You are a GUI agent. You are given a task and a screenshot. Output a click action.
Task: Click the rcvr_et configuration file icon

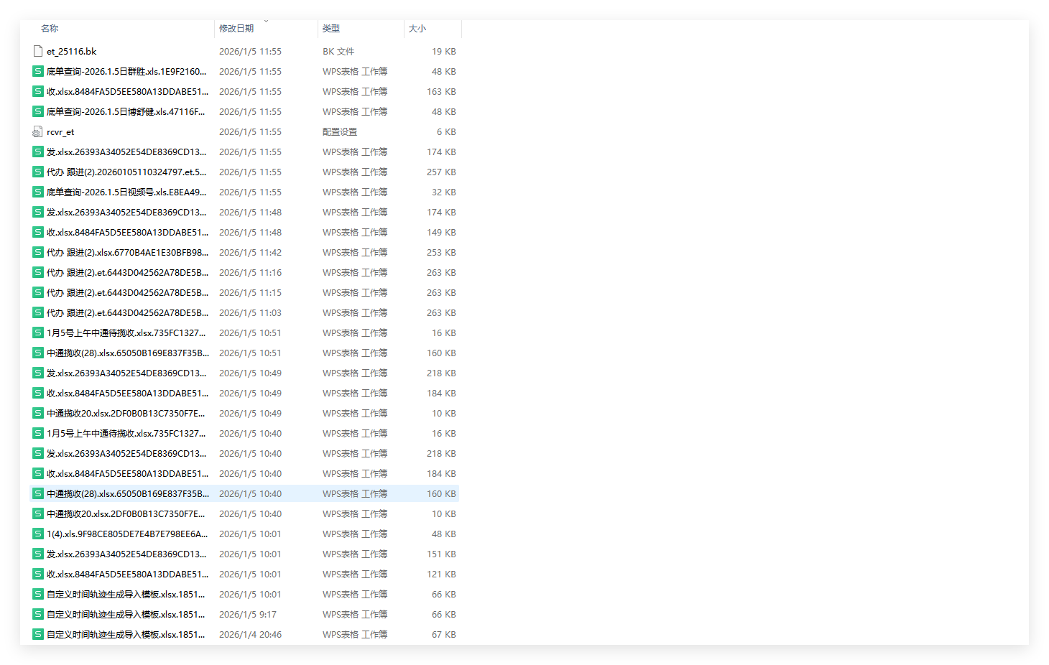38,132
